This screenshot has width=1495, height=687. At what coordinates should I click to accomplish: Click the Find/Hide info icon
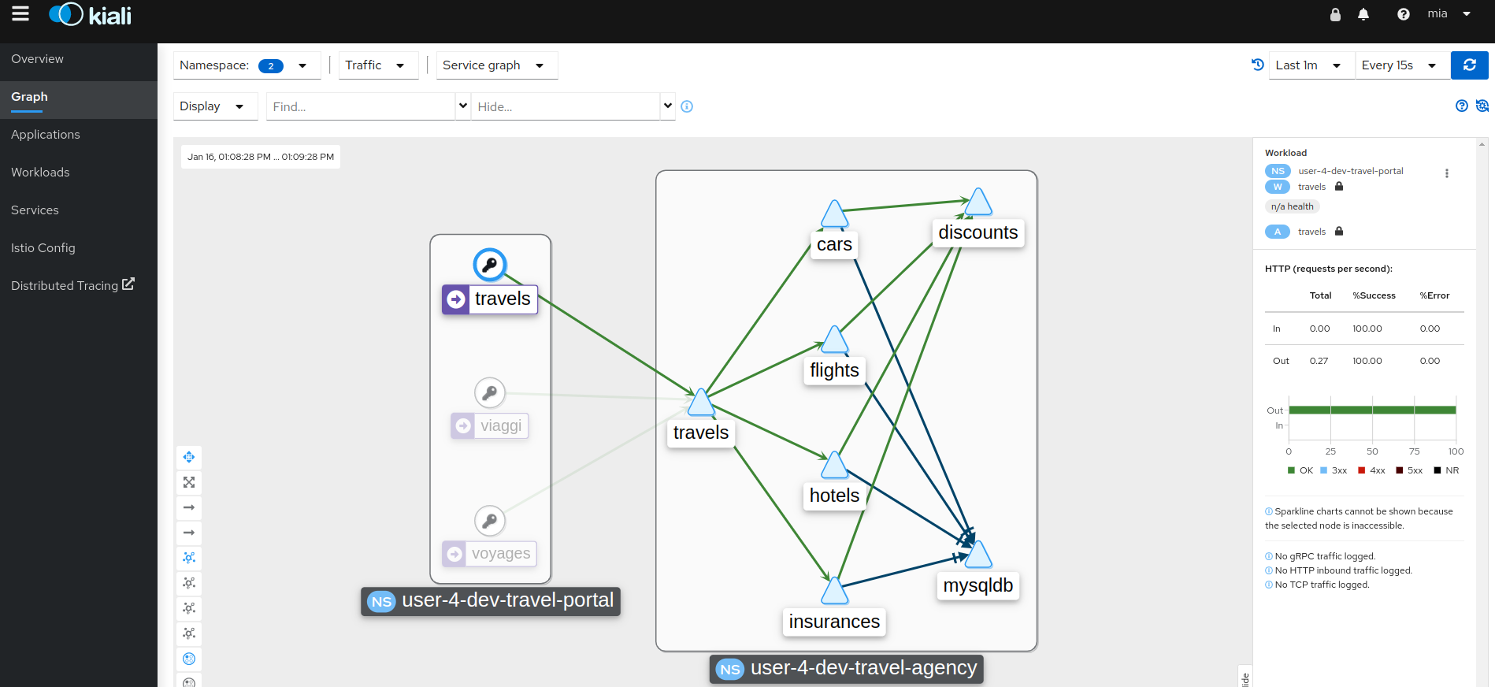coord(687,107)
